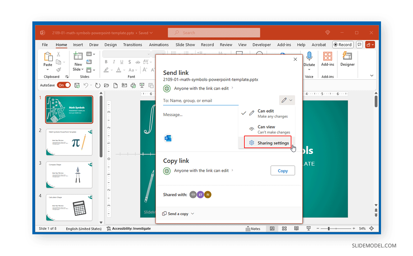Open Notes pane in status bar
This screenshot has width=413, height=256.
coord(253,228)
